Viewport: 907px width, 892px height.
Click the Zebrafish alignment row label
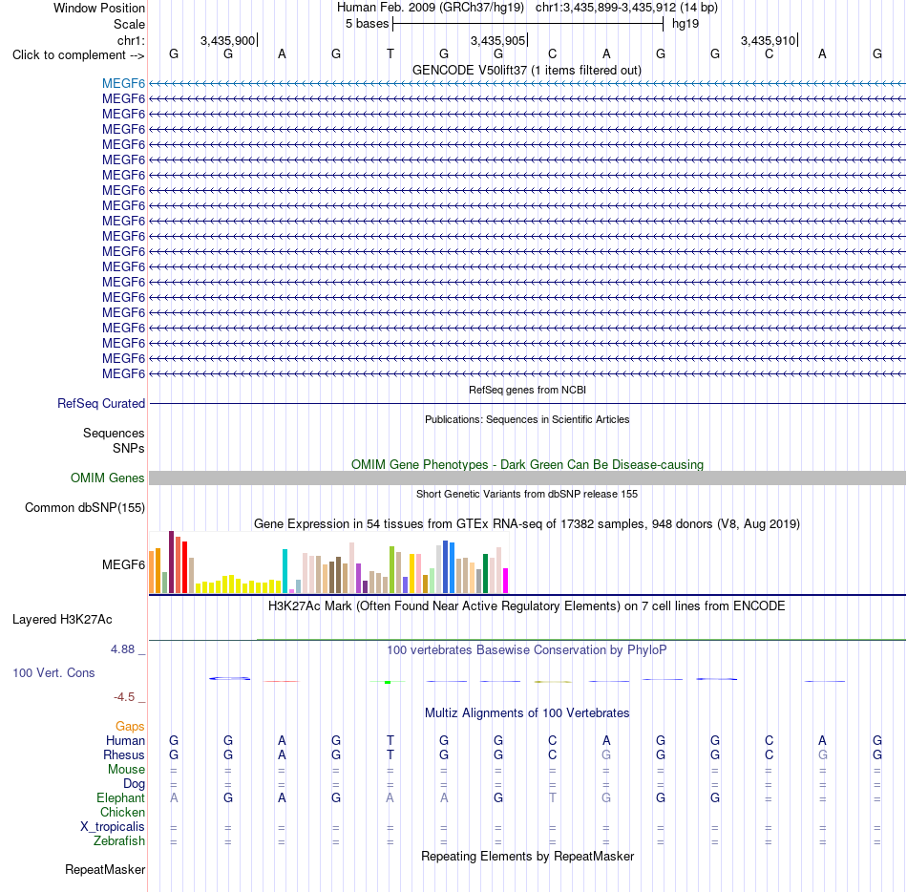point(119,840)
